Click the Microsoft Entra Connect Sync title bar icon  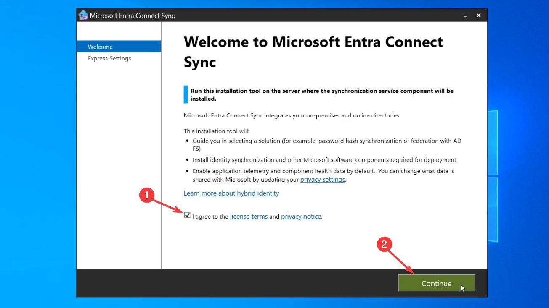[x=83, y=16]
